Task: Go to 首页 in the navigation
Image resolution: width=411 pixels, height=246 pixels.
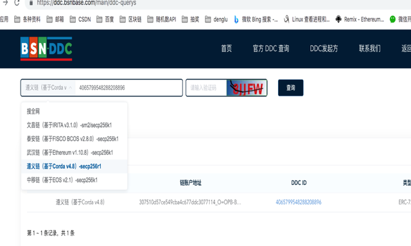Action: tap(226, 48)
